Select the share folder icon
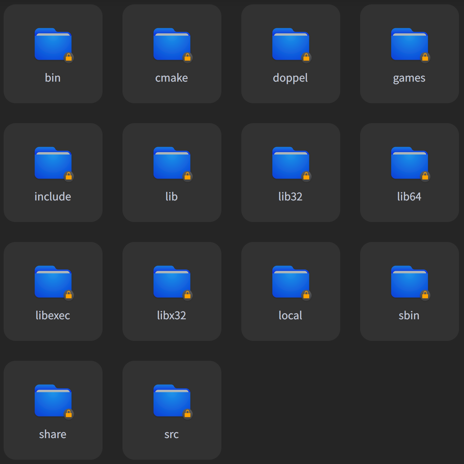Viewport: 464px width, 464px height. tap(53, 401)
